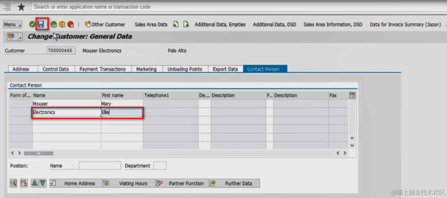Click the sort ascending icon
The image size is (447, 198).
coord(35,183)
